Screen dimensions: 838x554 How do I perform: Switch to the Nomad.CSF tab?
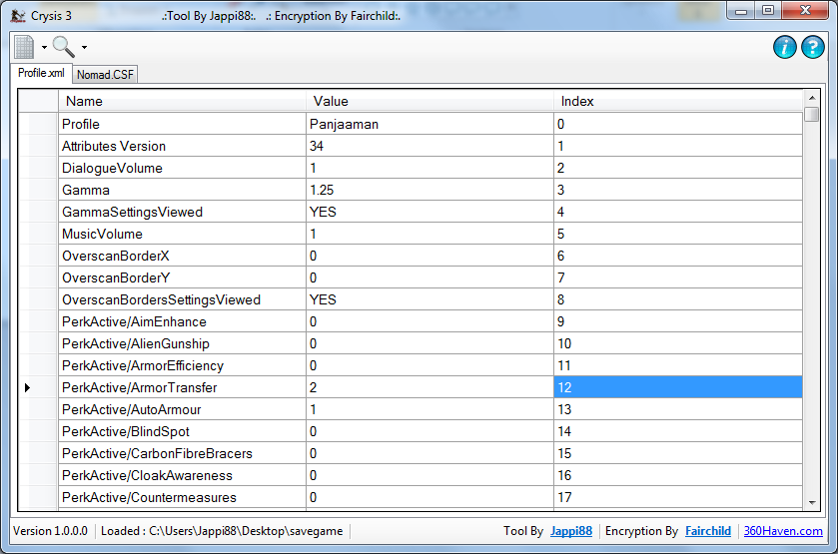(105, 75)
